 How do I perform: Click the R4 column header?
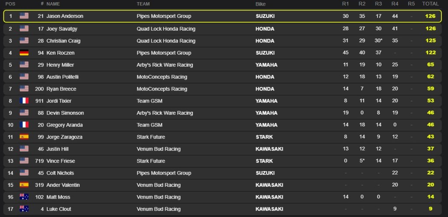[395, 4]
